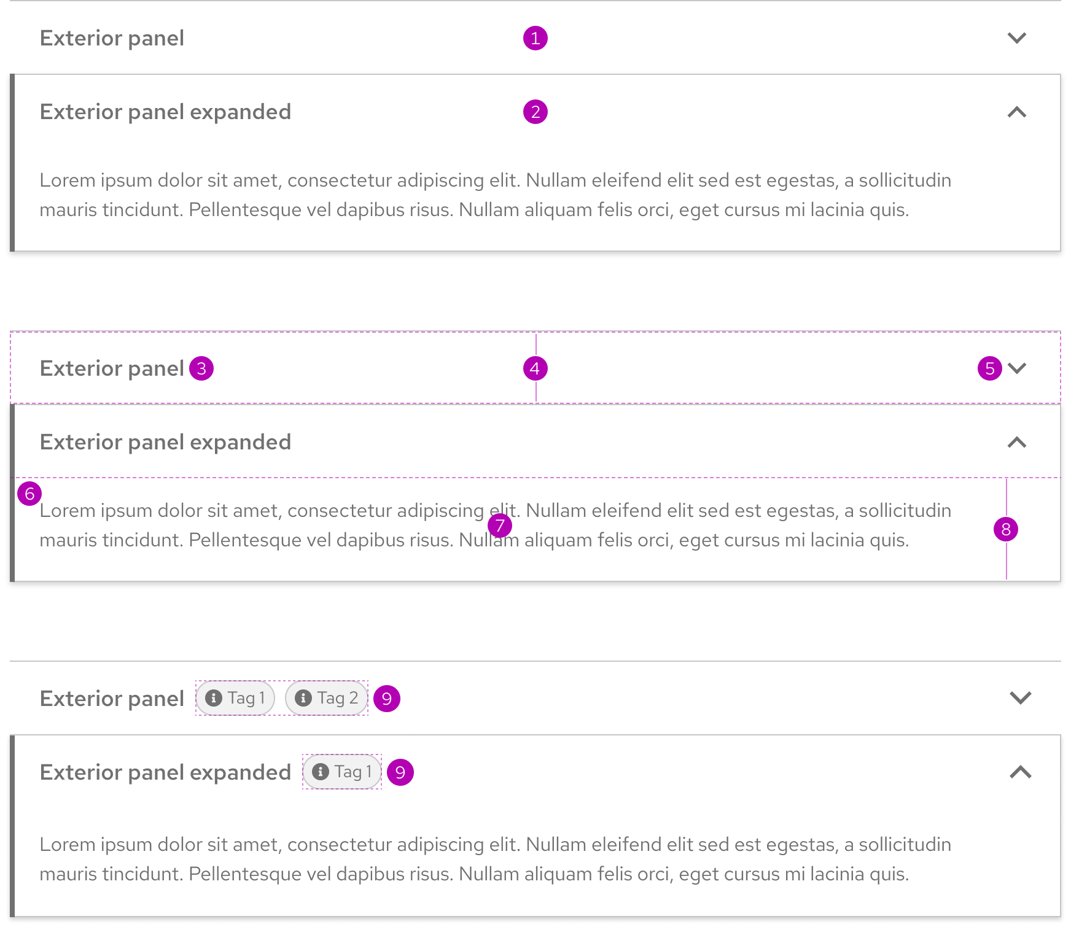
Task: Click the purple annotation marker numbered 6
Action: click(29, 494)
